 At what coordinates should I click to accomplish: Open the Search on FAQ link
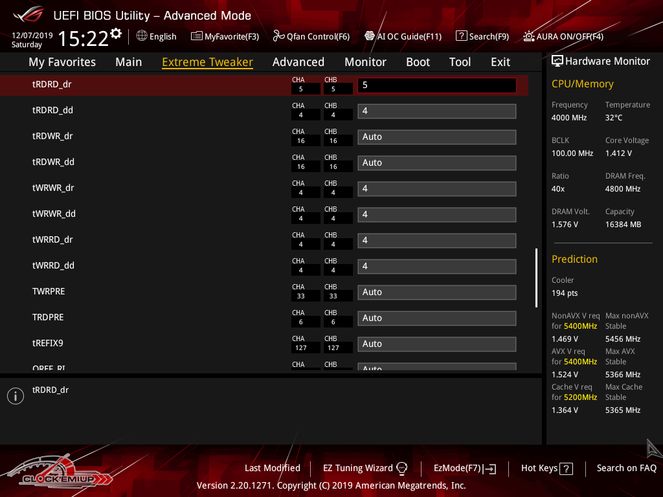coord(626,468)
